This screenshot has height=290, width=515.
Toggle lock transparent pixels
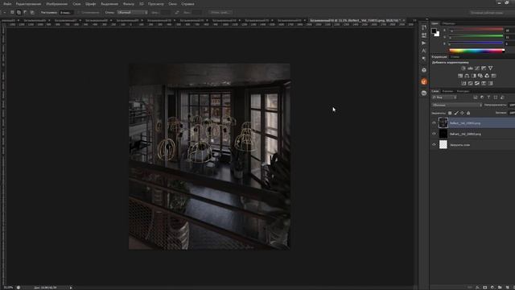450,113
